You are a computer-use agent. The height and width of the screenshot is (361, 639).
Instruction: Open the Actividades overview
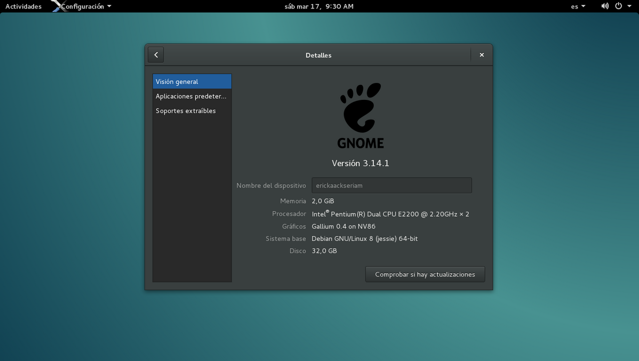coord(23,6)
